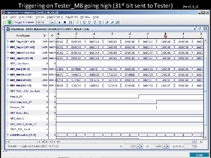The width and height of the screenshot is (211, 158).
Task: Expand the GBT_Input[83:63] bus
Action: (x=8, y=42)
